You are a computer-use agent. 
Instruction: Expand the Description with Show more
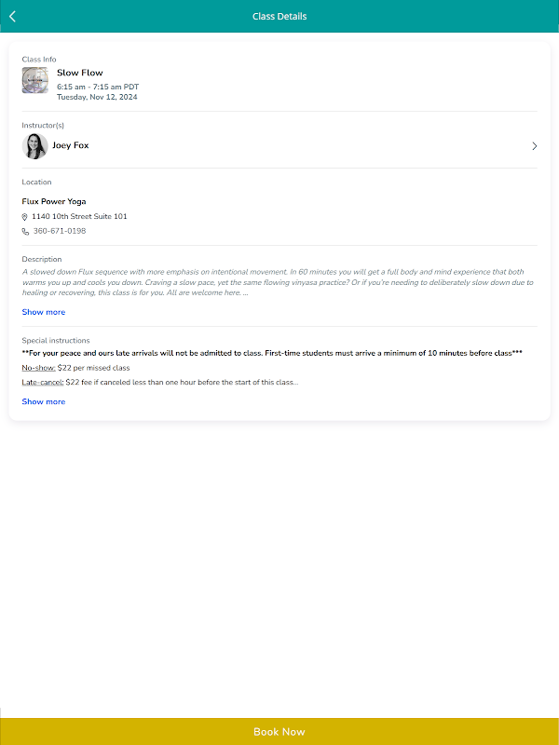coord(44,312)
